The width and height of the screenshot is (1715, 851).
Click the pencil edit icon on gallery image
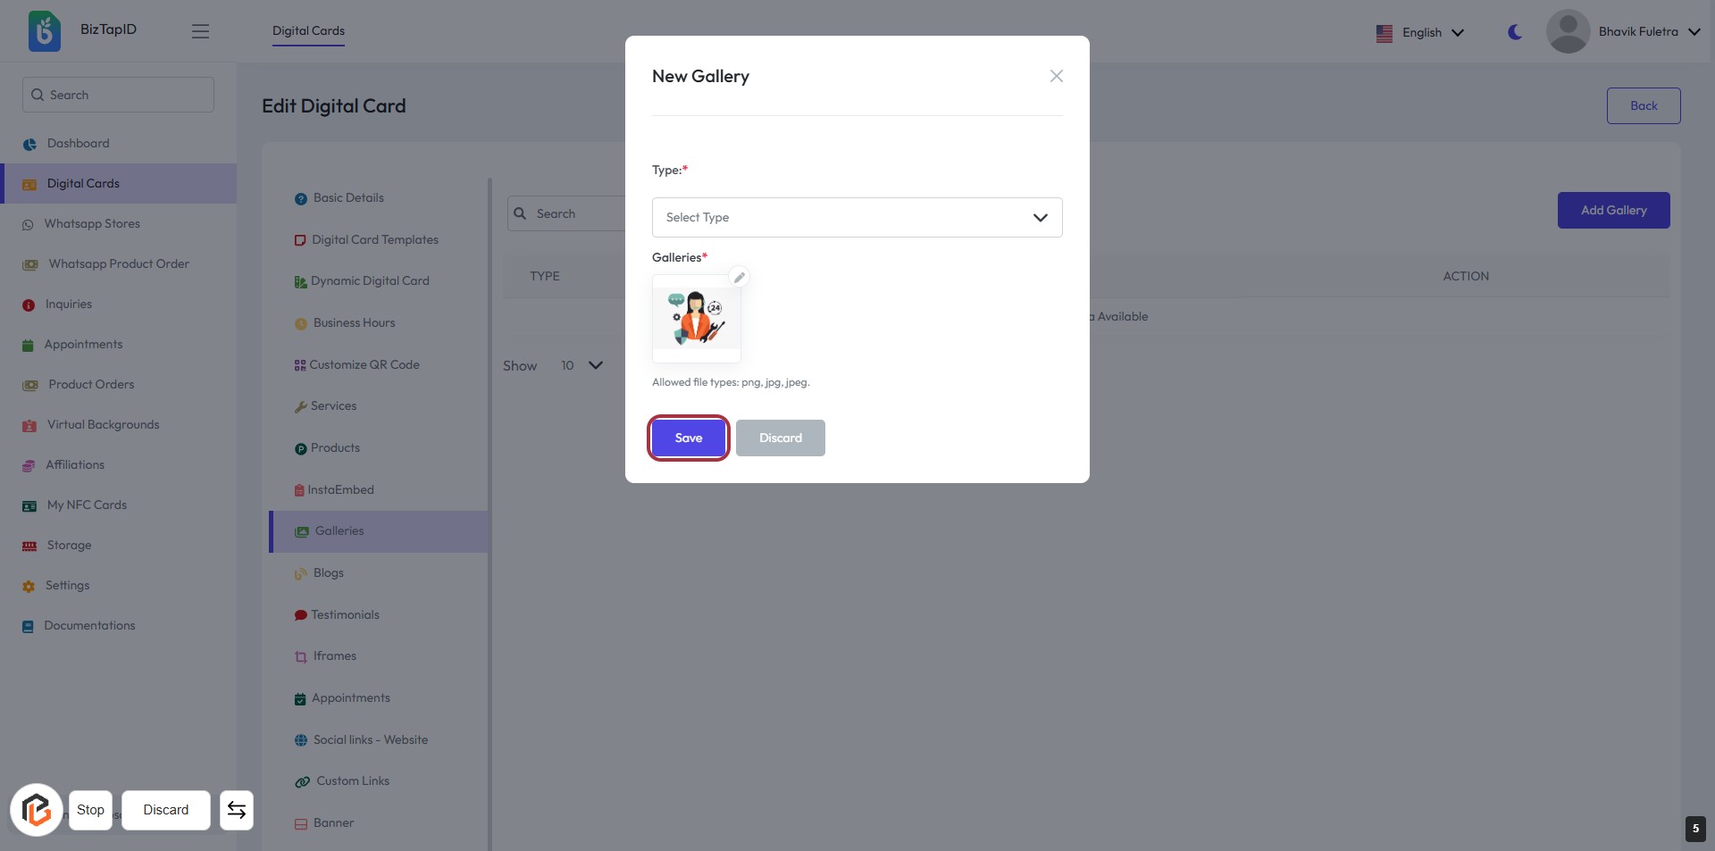739,278
